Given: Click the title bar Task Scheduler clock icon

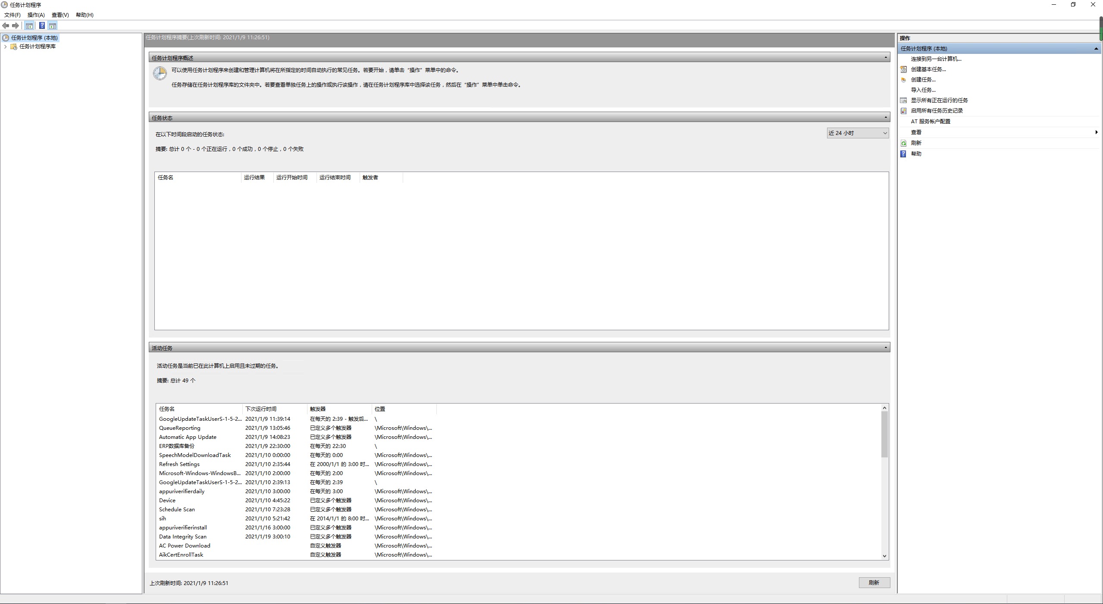Looking at the screenshot, I should coord(4,5).
